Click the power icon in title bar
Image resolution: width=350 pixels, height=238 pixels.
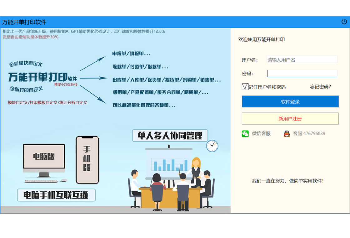click(344, 22)
